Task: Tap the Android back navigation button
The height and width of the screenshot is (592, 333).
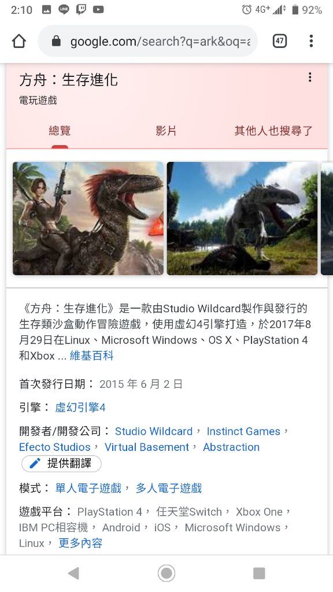Action: coord(74,573)
